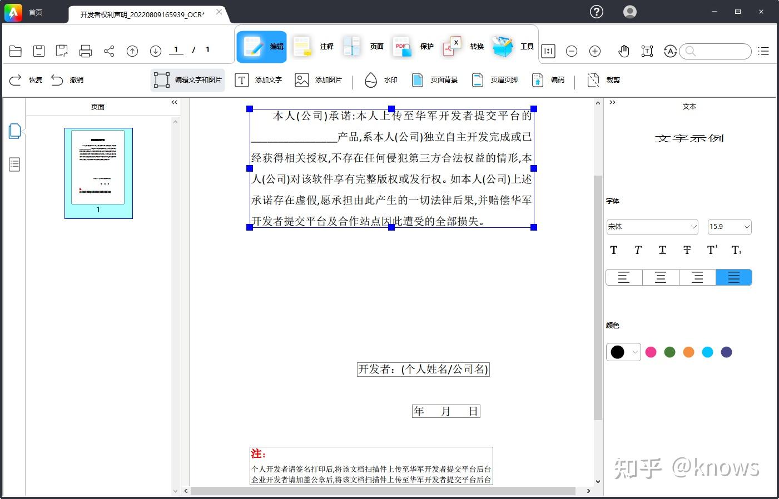The width and height of the screenshot is (779, 499).
Task: Close the 开发者权利声明 document tab
Action: [220, 12]
